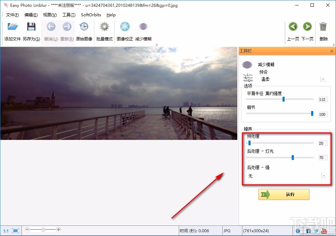Open the 预设 preset dropdown showing 温柔
Viewport: 336px width, 236px height.
(x=323, y=79)
